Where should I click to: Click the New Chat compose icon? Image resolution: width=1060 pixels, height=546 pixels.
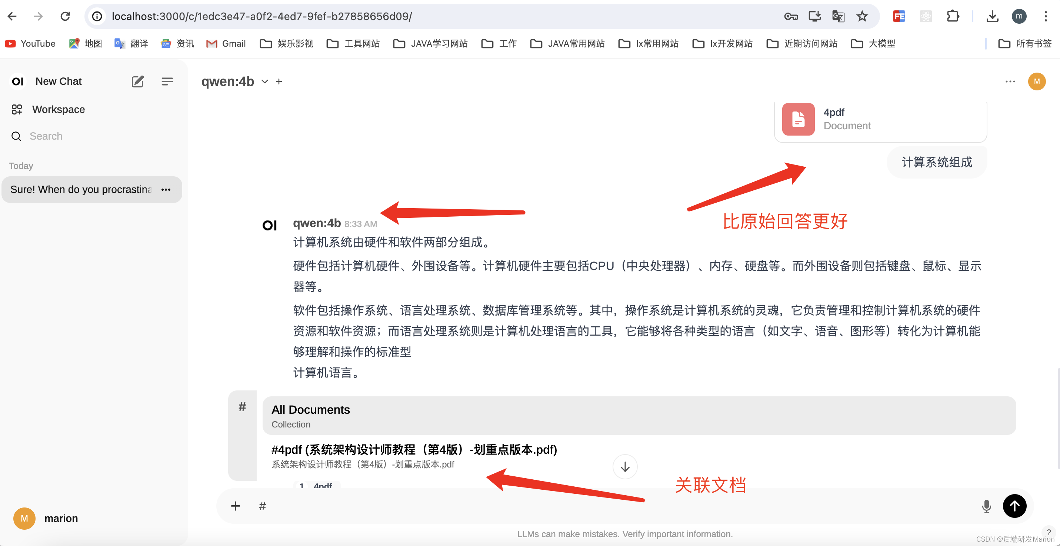coord(137,81)
